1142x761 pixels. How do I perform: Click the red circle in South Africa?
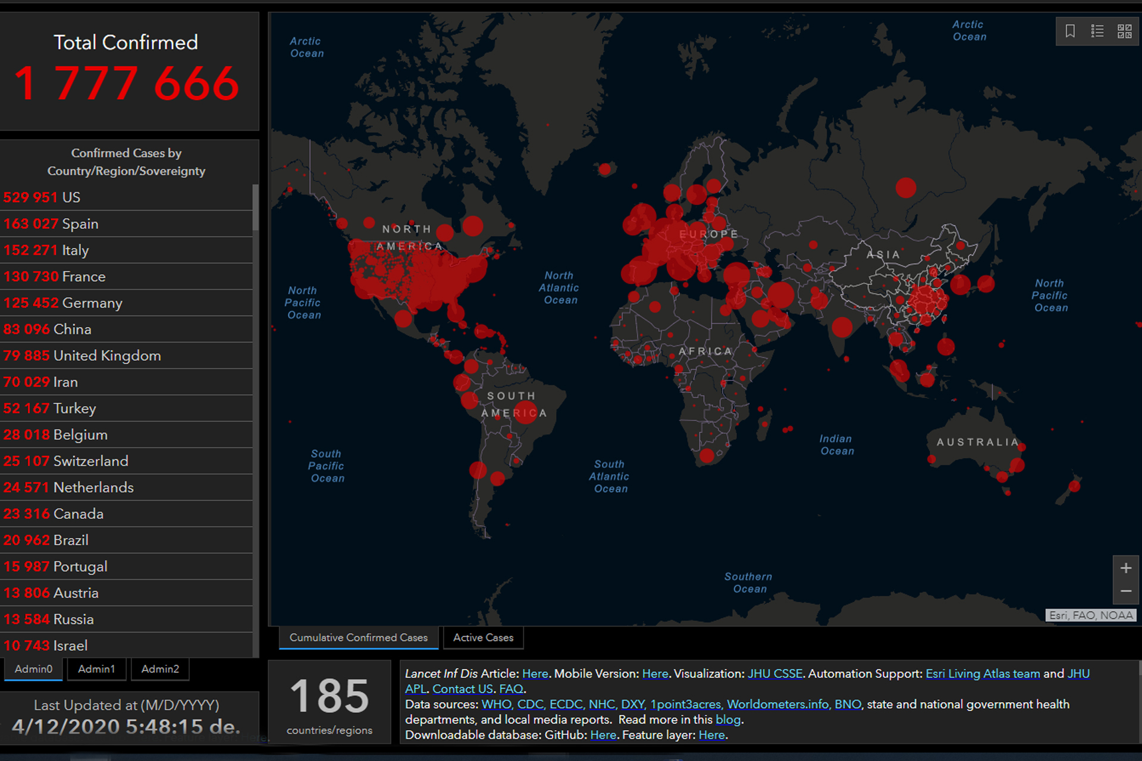[707, 456]
